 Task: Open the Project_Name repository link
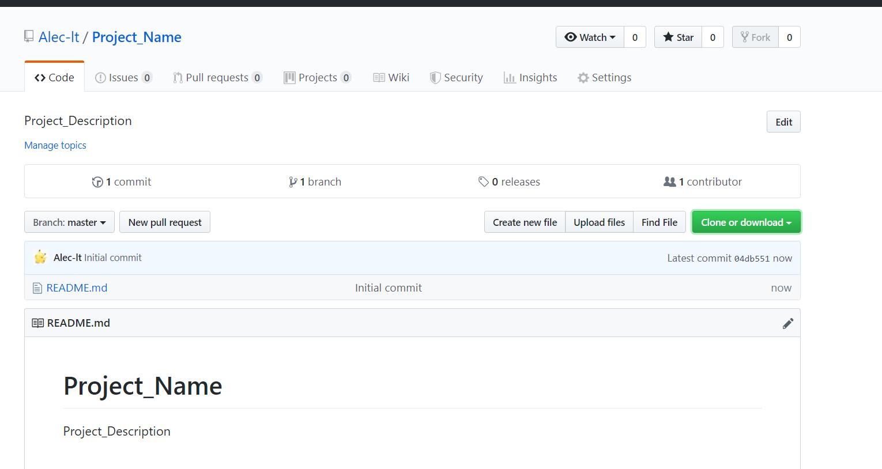[x=137, y=37]
